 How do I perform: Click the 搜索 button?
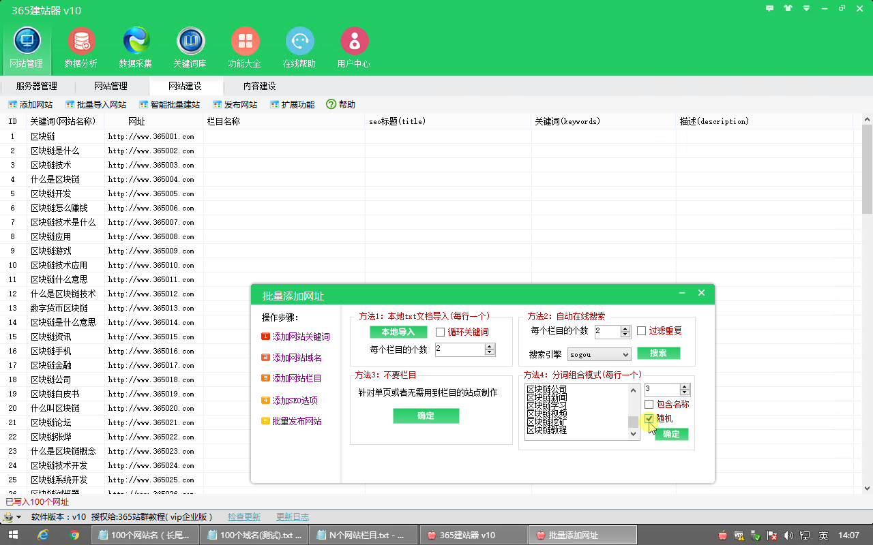coord(659,354)
